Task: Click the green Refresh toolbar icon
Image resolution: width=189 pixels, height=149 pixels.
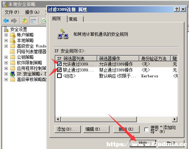Action: point(44,21)
